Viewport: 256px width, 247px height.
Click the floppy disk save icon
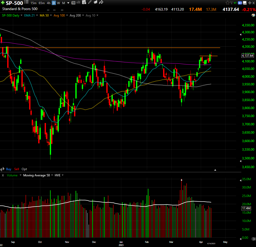[245, 3]
